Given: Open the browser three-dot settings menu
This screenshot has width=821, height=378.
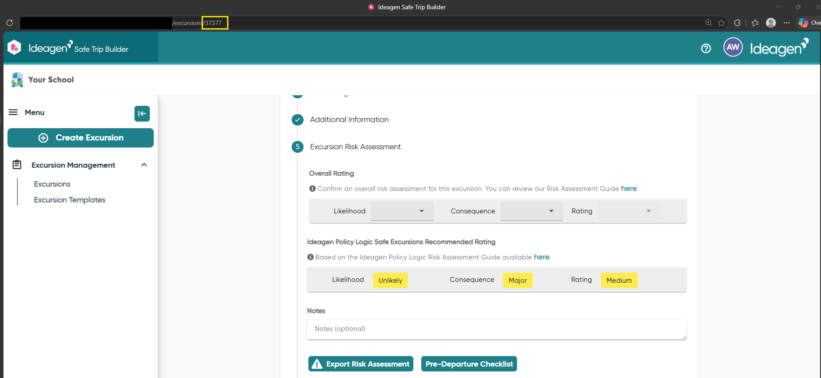Looking at the screenshot, I should tap(787, 23).
